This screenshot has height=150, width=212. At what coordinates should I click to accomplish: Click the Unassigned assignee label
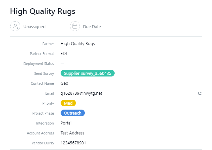point(34,26)
